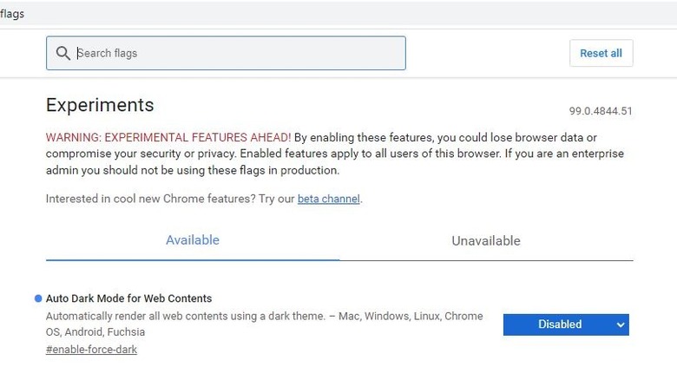Click the search magnifier icon

click(x=62, y=53)
